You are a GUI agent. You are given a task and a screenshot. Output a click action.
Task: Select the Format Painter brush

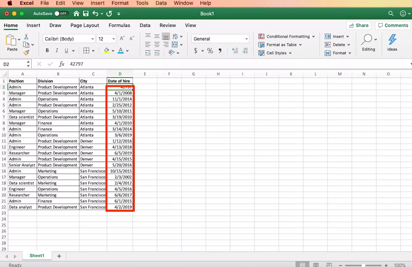tap(26, 52)
